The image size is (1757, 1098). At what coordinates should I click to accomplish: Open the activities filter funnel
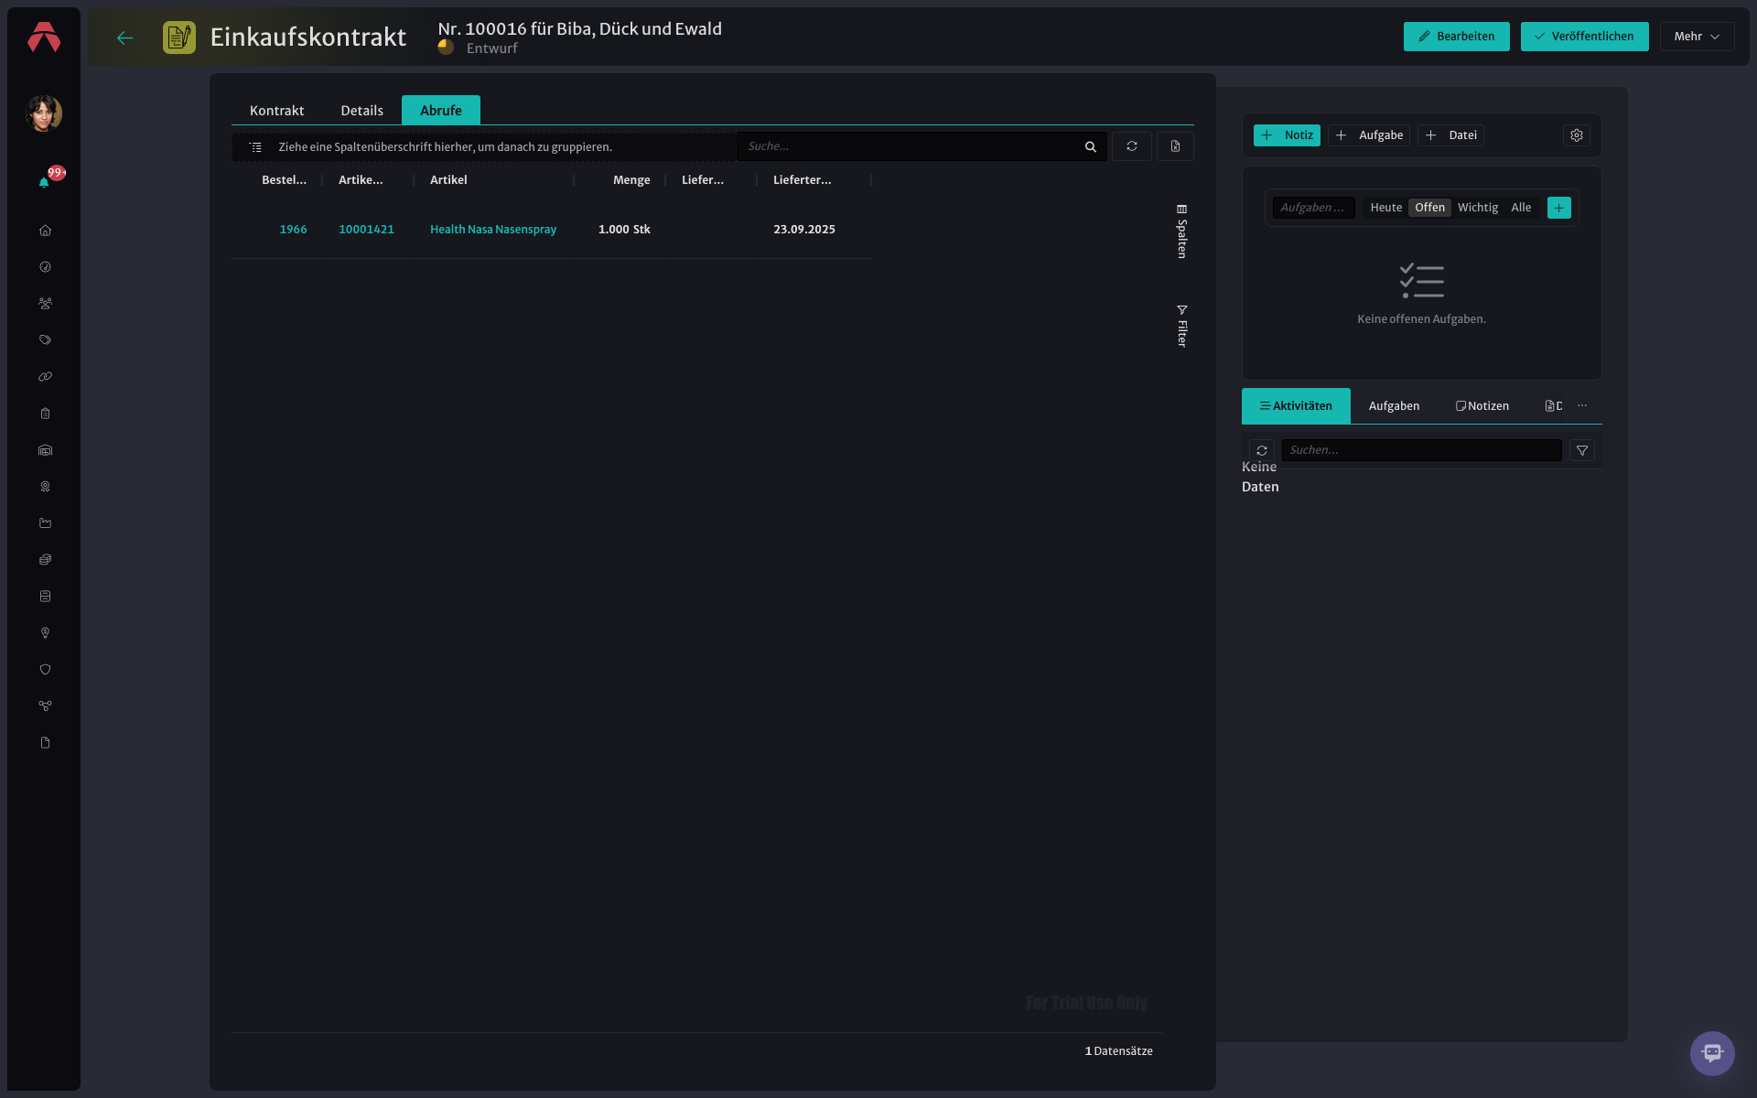[x=1582, y=450]
